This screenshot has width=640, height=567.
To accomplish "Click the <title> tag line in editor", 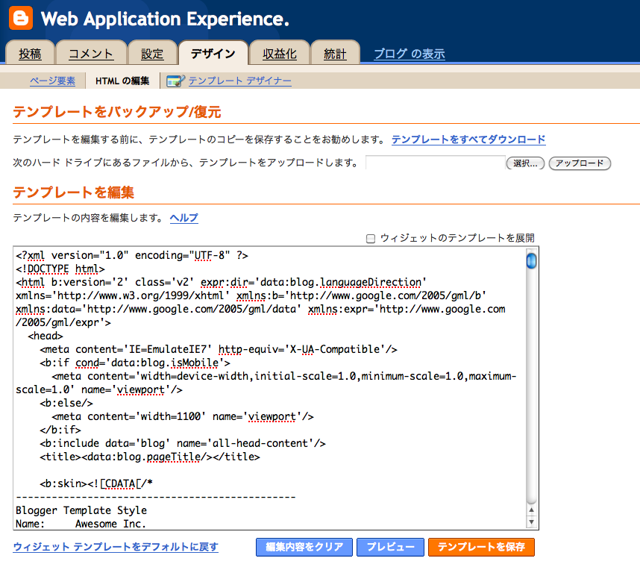I will coord(150,457).
